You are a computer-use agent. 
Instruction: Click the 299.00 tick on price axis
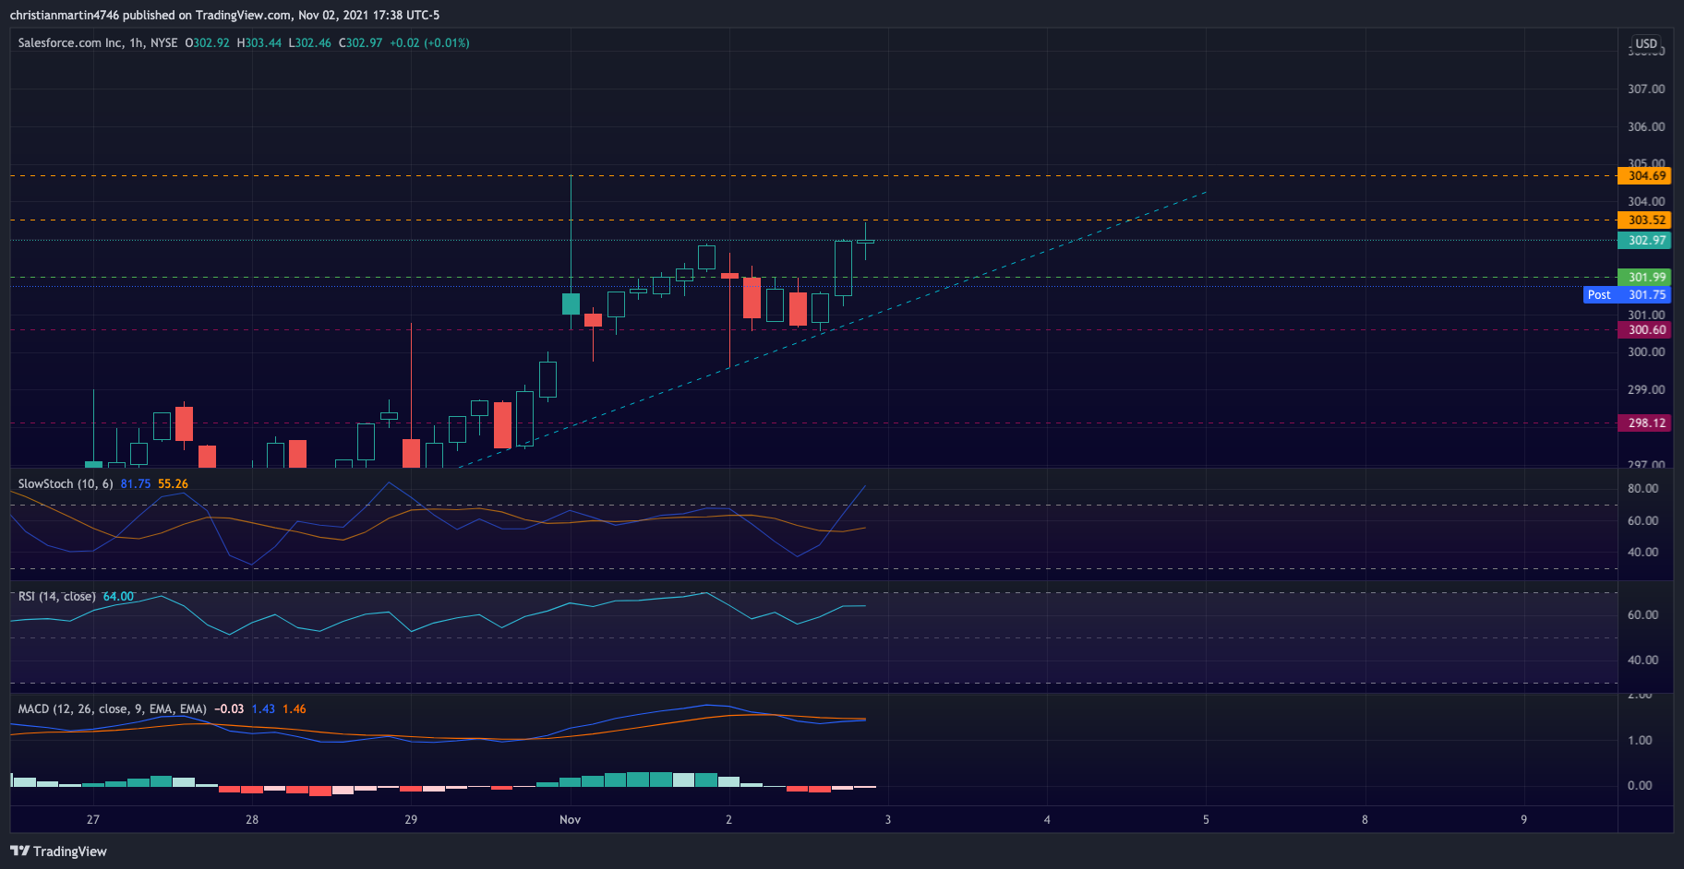[x=1646, y=390]
